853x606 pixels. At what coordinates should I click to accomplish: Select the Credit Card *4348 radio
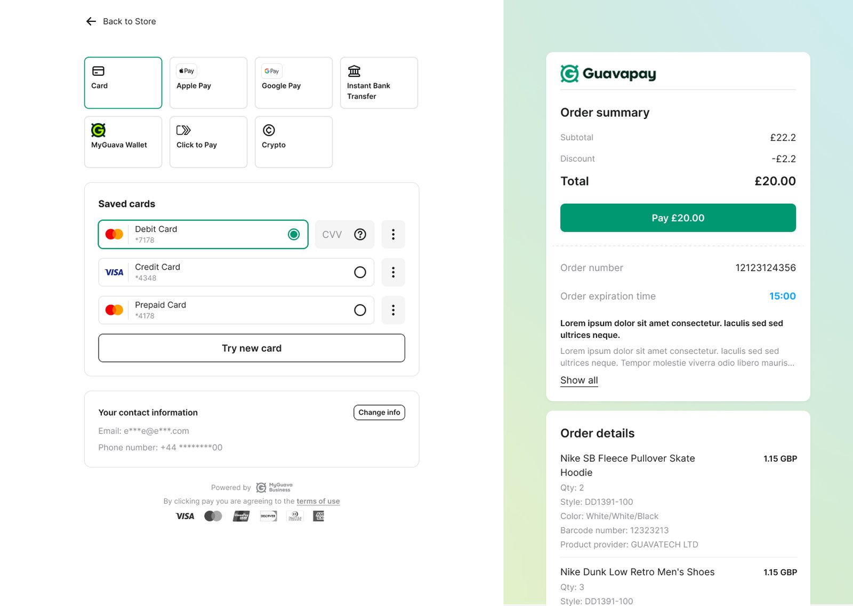(360, 272)
